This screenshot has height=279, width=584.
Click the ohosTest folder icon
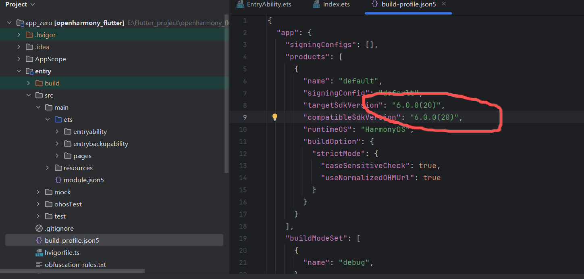[48, 204]
